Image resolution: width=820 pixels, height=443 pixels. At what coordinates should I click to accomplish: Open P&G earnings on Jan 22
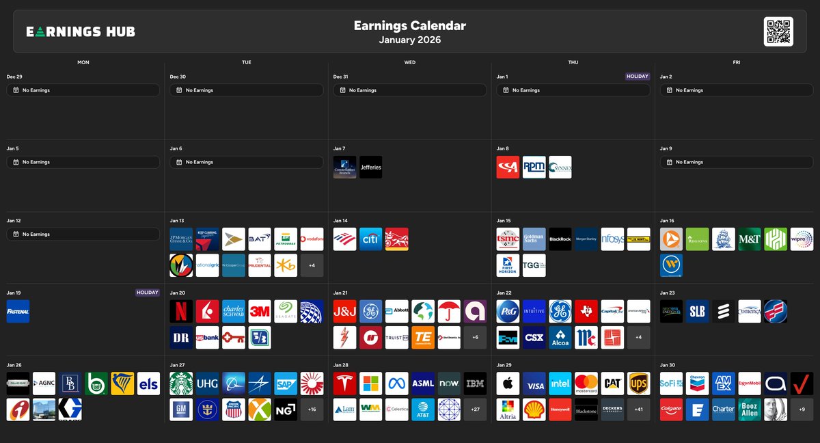click(x=508, y=311)
